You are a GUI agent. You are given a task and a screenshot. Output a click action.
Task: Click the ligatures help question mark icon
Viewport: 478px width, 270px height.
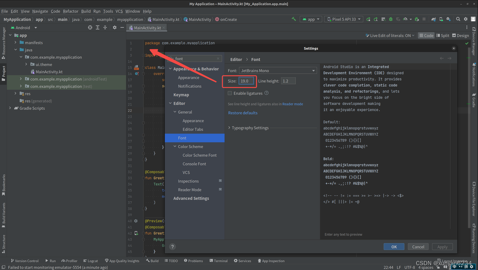pyautogui.click(x=266, y=93)
